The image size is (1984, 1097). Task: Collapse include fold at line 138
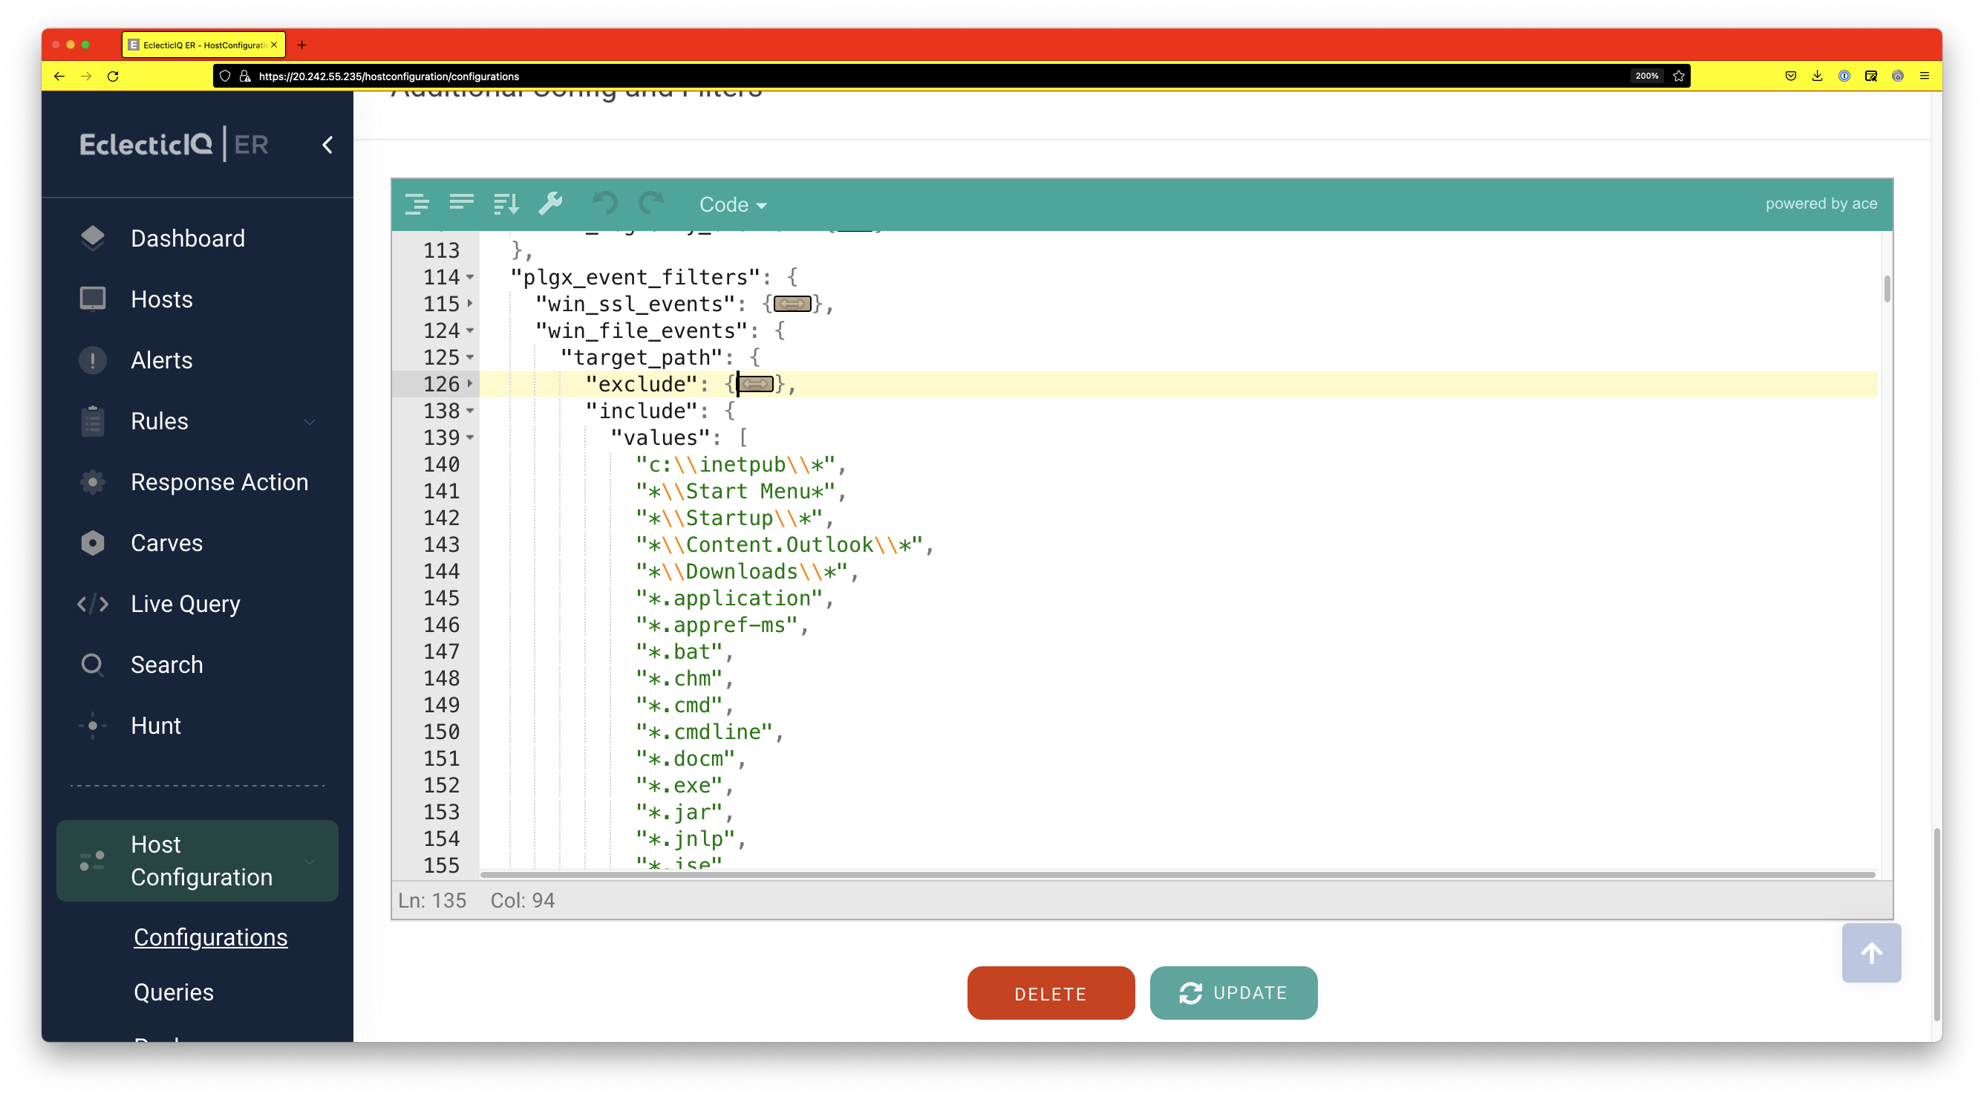click(470, 411)
